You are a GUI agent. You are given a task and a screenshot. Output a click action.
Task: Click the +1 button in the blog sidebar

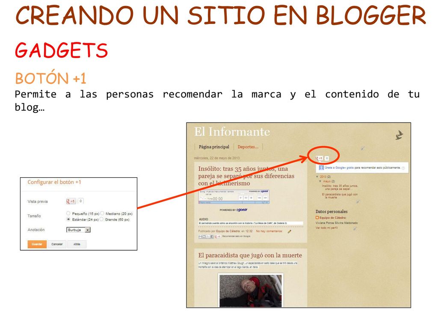click(319, 158)
